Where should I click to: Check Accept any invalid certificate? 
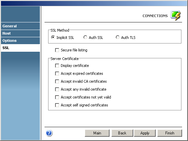point(57,89)
